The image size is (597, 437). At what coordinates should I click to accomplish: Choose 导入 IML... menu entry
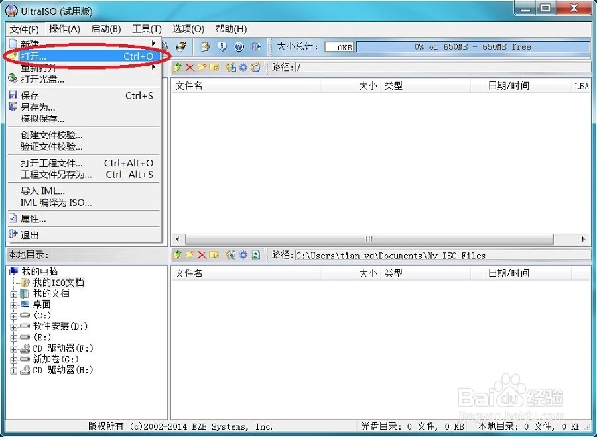point(84,191)
